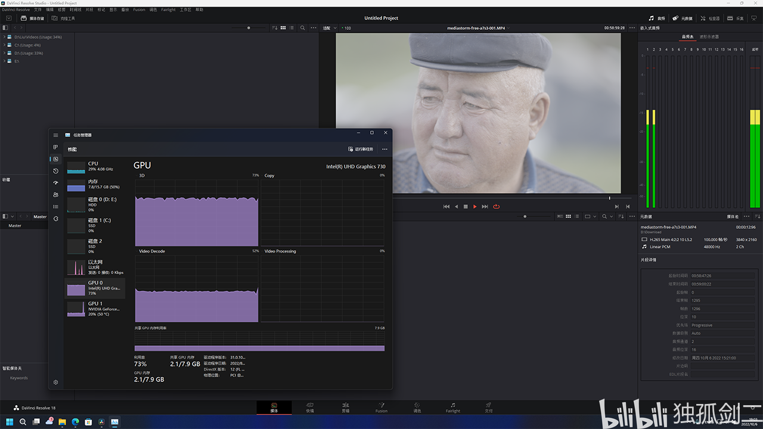Screen dimensions: 763x429
Task: Toggle the media storage sidebar layout icon
Action: [5, 28]
